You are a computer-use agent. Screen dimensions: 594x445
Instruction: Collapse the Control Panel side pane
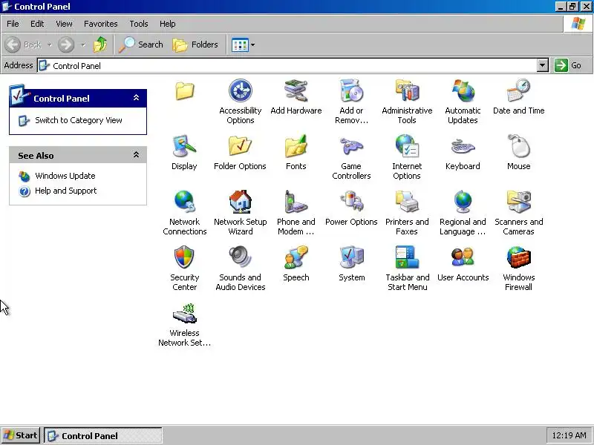tap(136, 98)
